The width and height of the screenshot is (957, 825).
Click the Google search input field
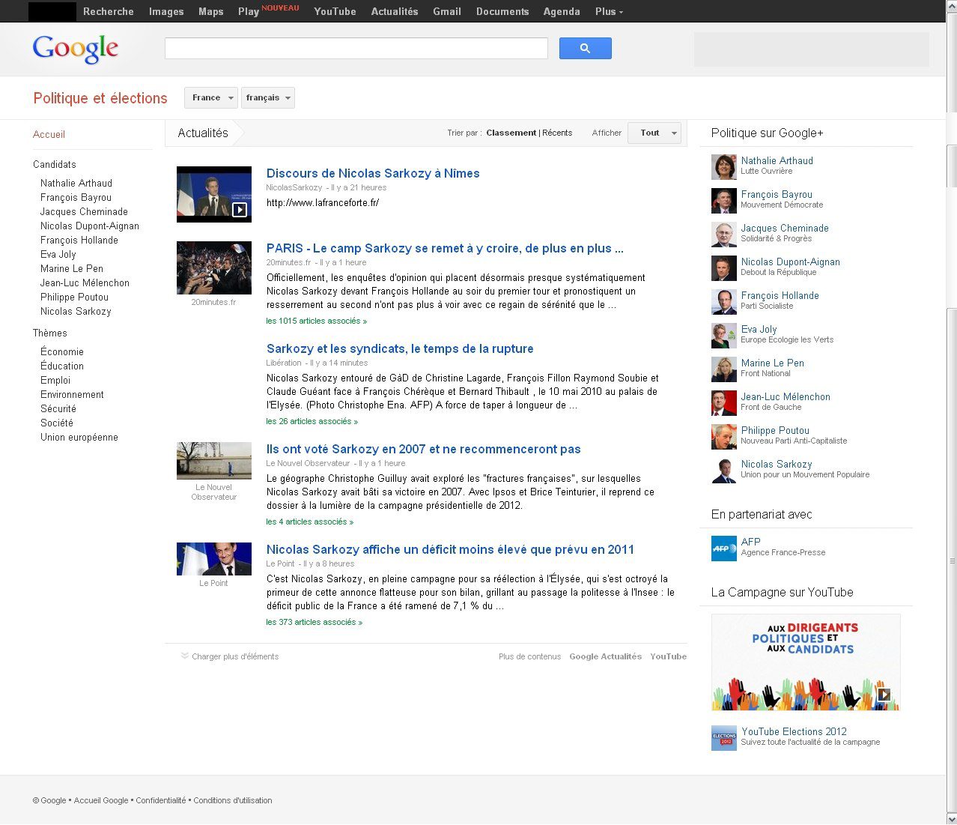pos(356,49)
